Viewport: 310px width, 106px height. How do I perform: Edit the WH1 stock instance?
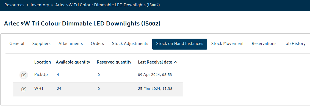coord(24,89)
